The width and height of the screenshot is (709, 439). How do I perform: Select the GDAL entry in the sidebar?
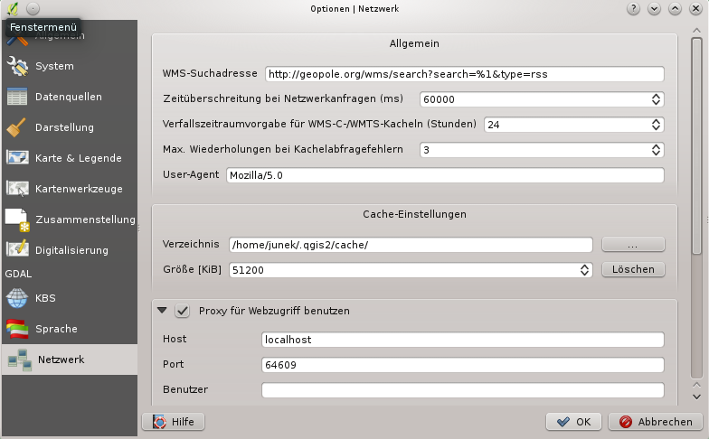(x=18, y=274)
